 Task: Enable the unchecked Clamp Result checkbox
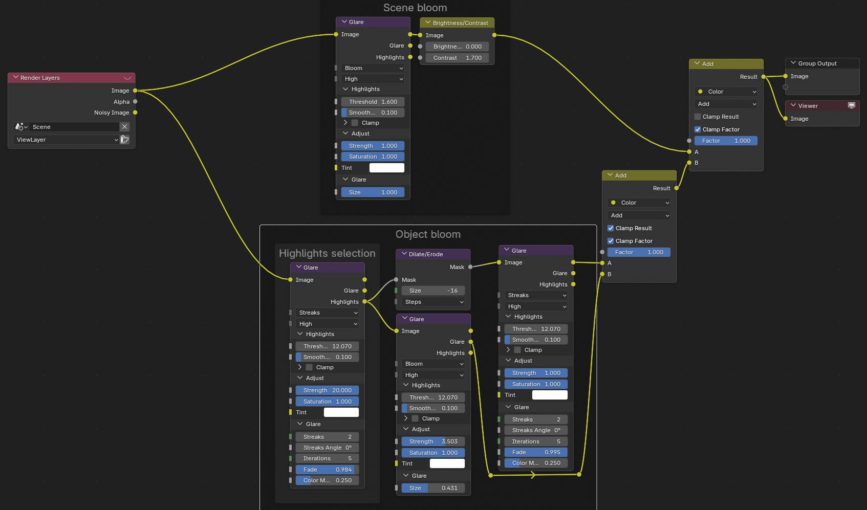click(x=698, y=117)
